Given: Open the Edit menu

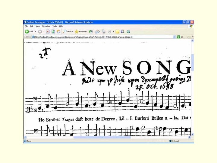Looking at the screenshot, I should (x=32, y=26).
